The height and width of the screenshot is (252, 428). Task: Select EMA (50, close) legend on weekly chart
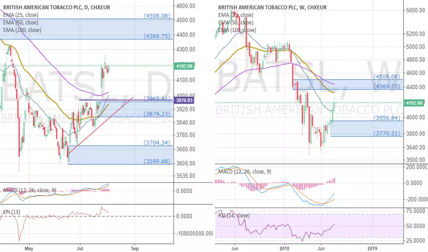point(236,22)
